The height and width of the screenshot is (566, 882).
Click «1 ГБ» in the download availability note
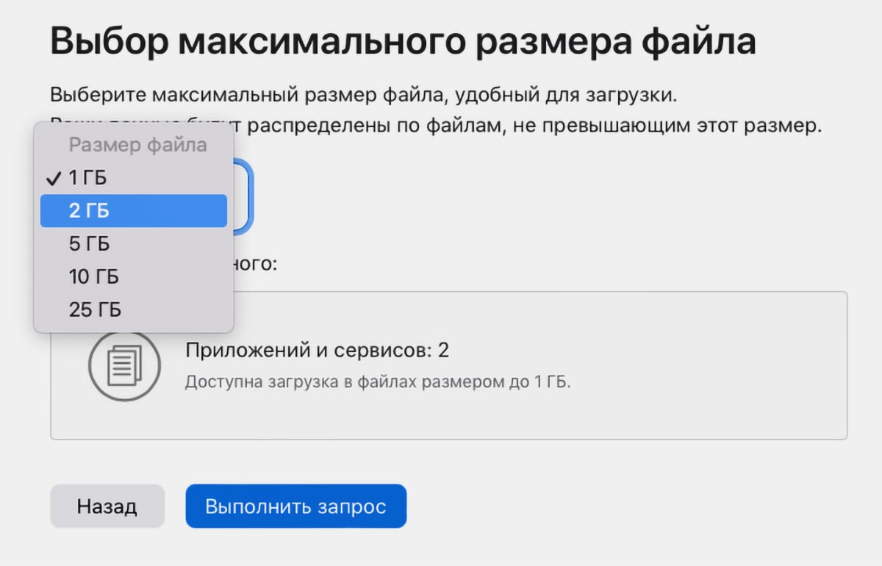[x=555, y=382]
